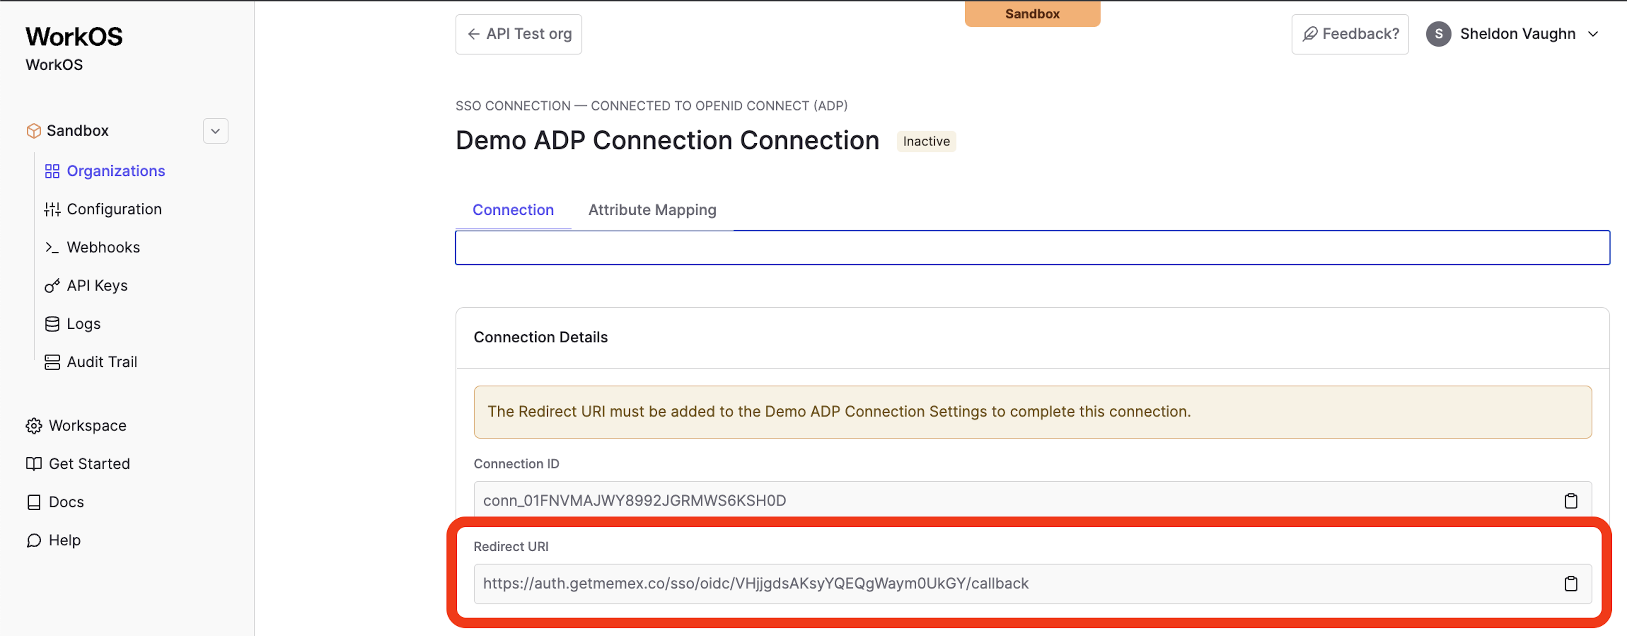Switch to the Attribute Mapping tab
The width and height of the screenshot is (1627, 636).
click(x=652, y=210)
